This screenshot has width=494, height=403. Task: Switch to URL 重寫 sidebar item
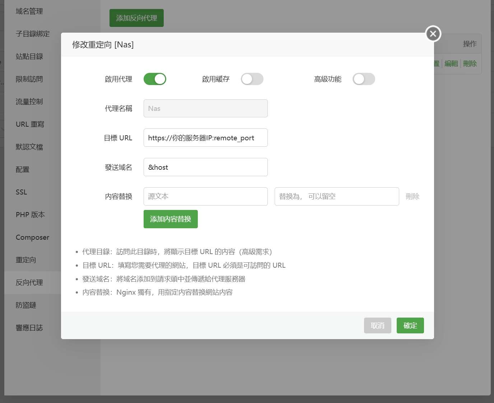click(30, 124)
